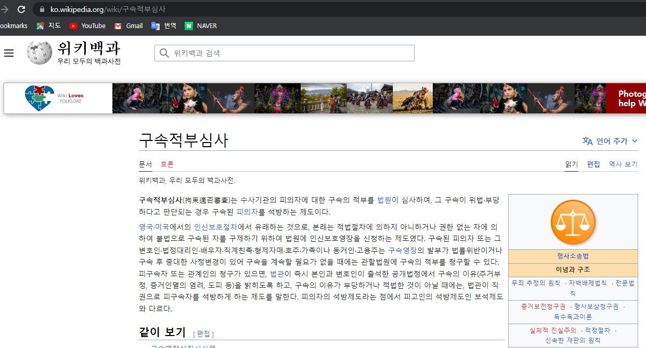Click the 지도 bookmark icon
Viewport: 646px width, 348px height.
(39, 25)
